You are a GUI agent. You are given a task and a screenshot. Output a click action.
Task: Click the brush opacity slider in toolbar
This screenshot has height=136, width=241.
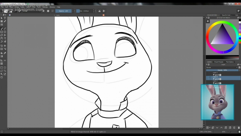point(64,11)
